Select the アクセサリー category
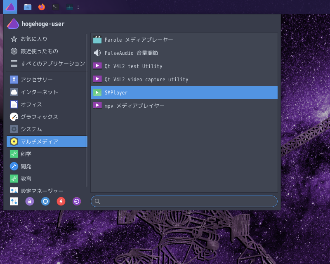The image size is (330, 264). click(x=47, y=80)
